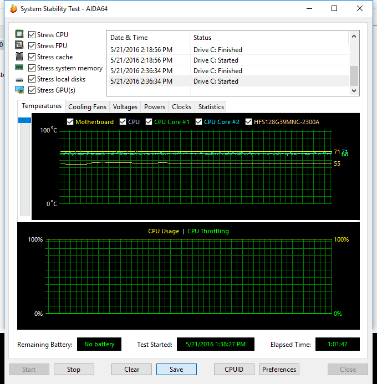
Task: Select the Temperatures tab
Action: 42,106
